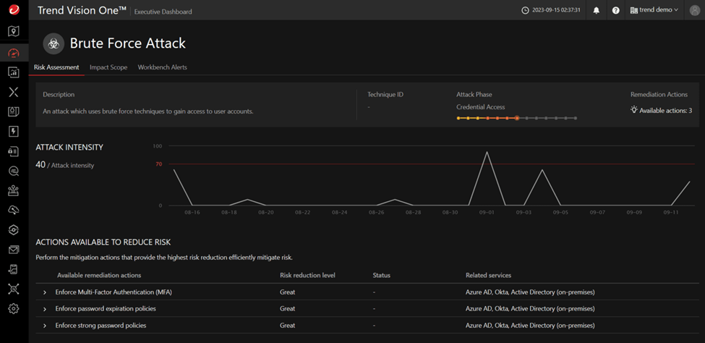Screen dimensions: 705x343
Task: Click the attack description sentence
Action: click(x=148, y=111)
